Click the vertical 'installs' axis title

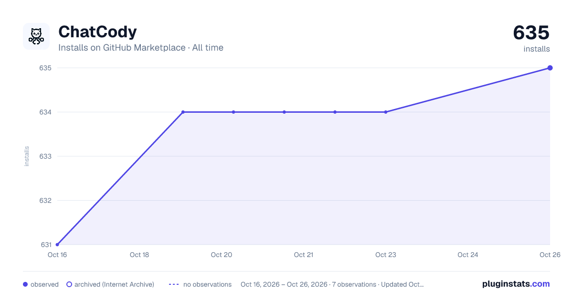pos(27,156)
